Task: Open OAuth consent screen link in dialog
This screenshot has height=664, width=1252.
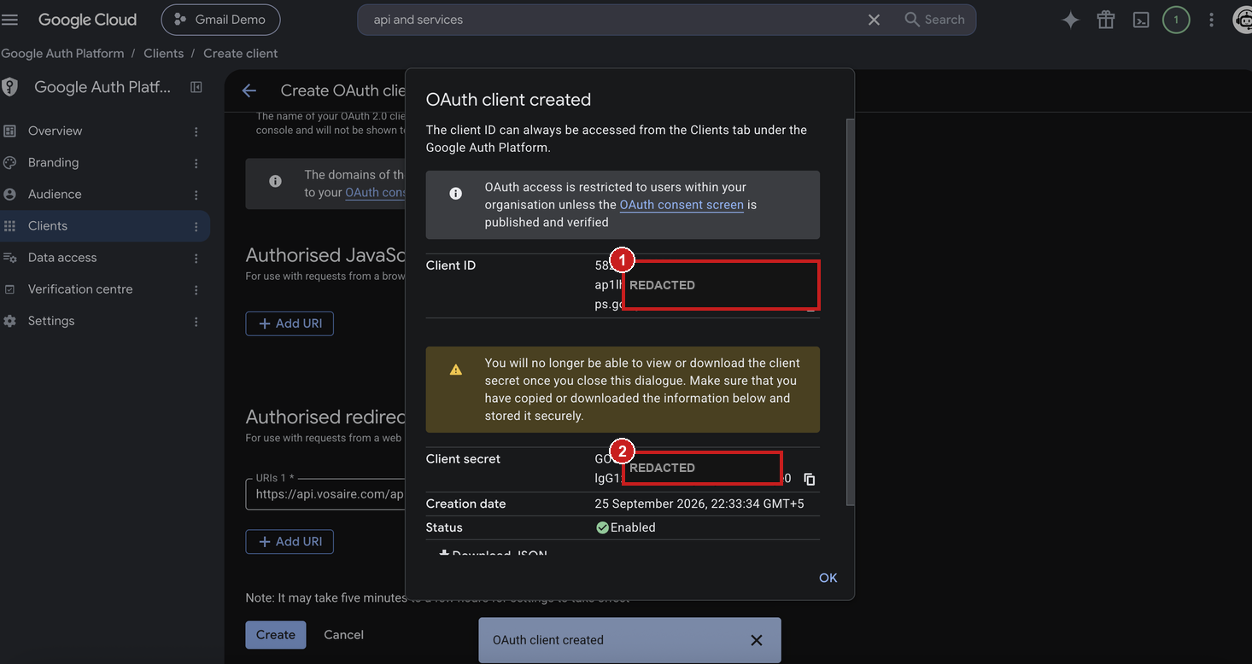Action: (x=682, y=205)
